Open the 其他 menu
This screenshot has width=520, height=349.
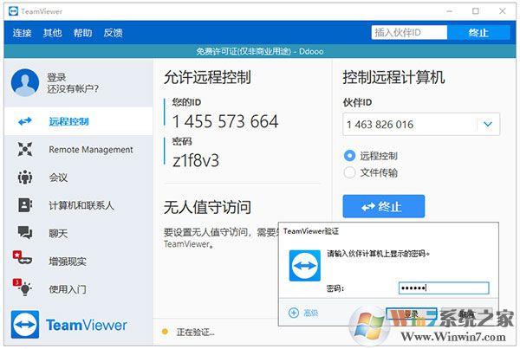pos(52,33)
